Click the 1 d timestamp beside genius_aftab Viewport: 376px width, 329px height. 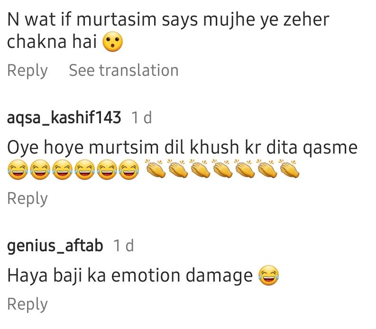pos(123,246)
